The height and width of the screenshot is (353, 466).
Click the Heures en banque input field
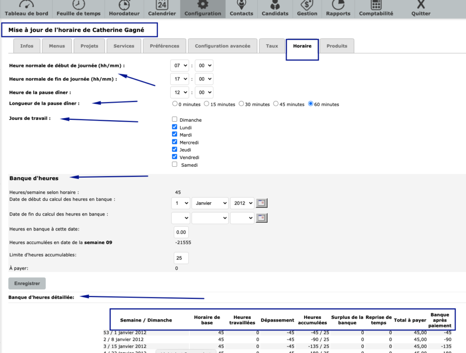[x=181, y=232]
